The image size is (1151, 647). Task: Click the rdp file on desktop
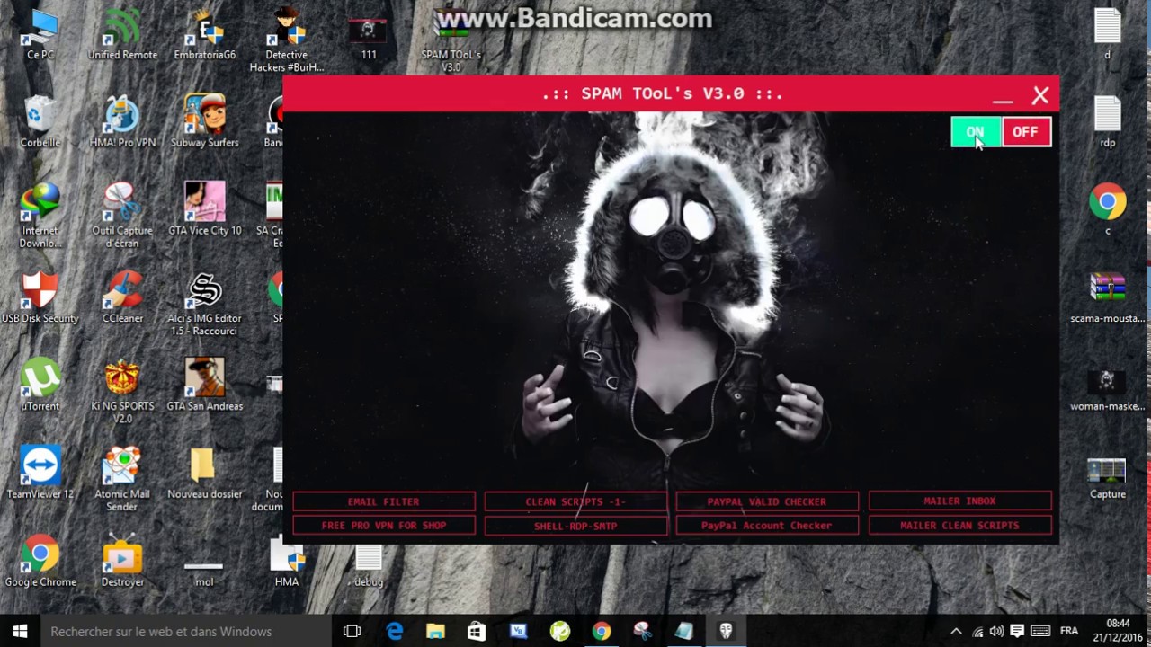[1108, 122]
